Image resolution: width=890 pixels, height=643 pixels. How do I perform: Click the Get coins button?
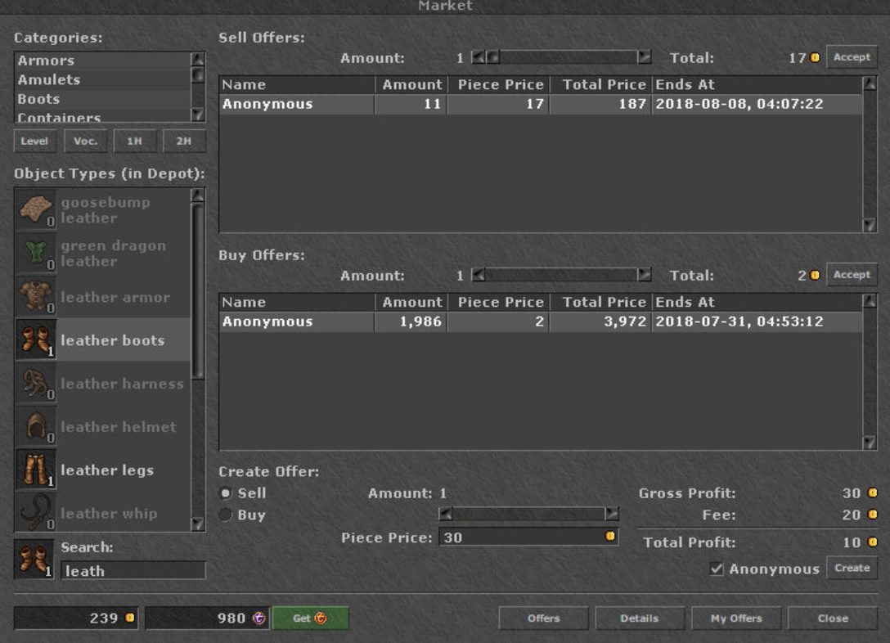(x=311, y=618)
